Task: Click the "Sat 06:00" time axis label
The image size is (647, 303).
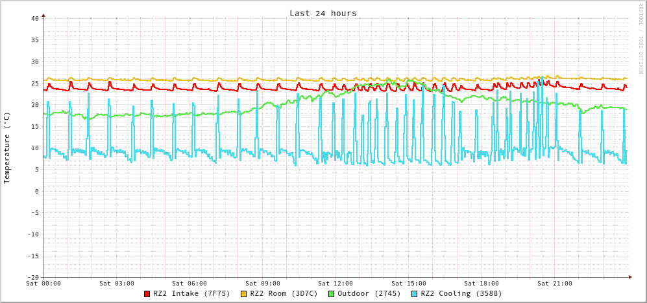Action: coord(189,284)
